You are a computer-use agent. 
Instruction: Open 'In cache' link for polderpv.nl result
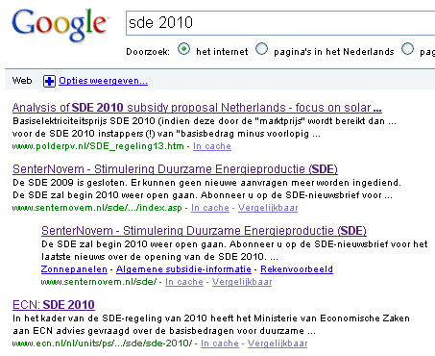(x=212, y=146)
